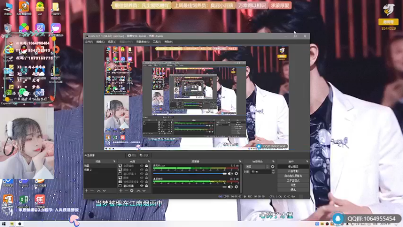Increase the transition duration with the up arrow
This screenshot has height=227, width=403.
[273, 171]
